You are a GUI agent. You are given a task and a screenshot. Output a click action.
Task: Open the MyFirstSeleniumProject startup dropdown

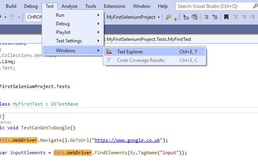134,17
